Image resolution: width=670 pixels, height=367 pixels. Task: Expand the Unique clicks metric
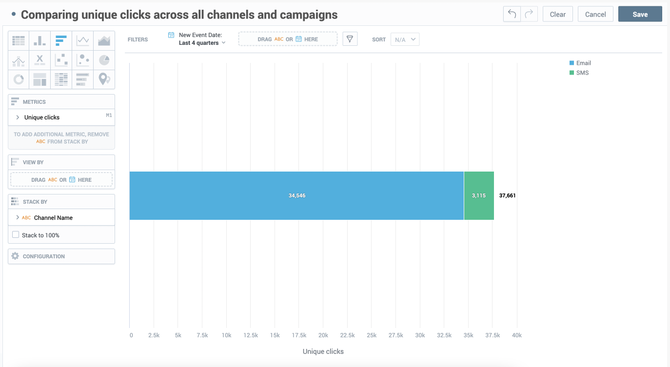click(18, 117)
